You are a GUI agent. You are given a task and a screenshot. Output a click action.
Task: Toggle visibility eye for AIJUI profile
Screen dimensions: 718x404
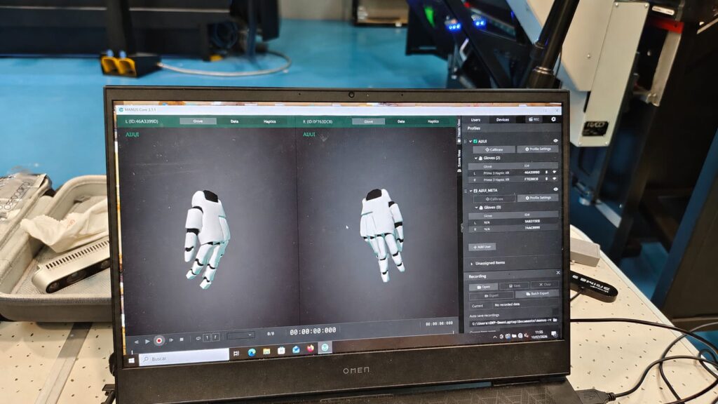[555, 141]
